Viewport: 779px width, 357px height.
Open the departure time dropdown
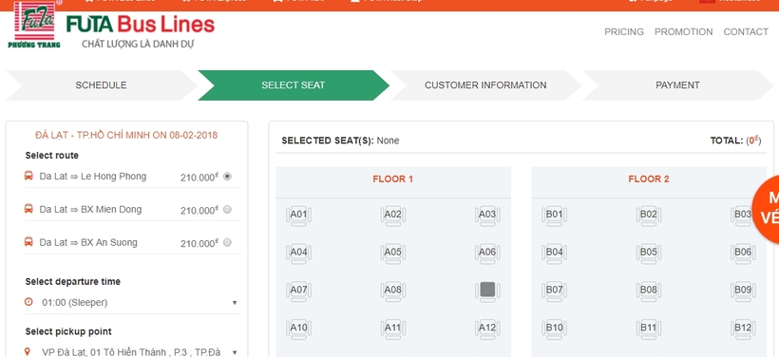(x=133, y=302)
